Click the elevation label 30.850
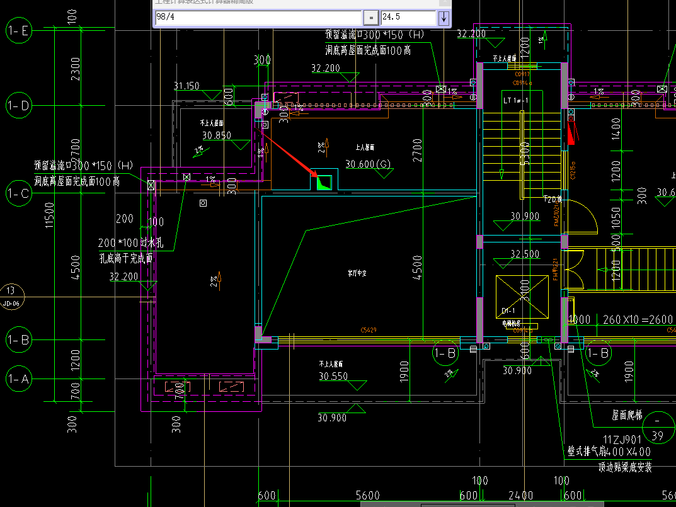 (x=217, y=135)
